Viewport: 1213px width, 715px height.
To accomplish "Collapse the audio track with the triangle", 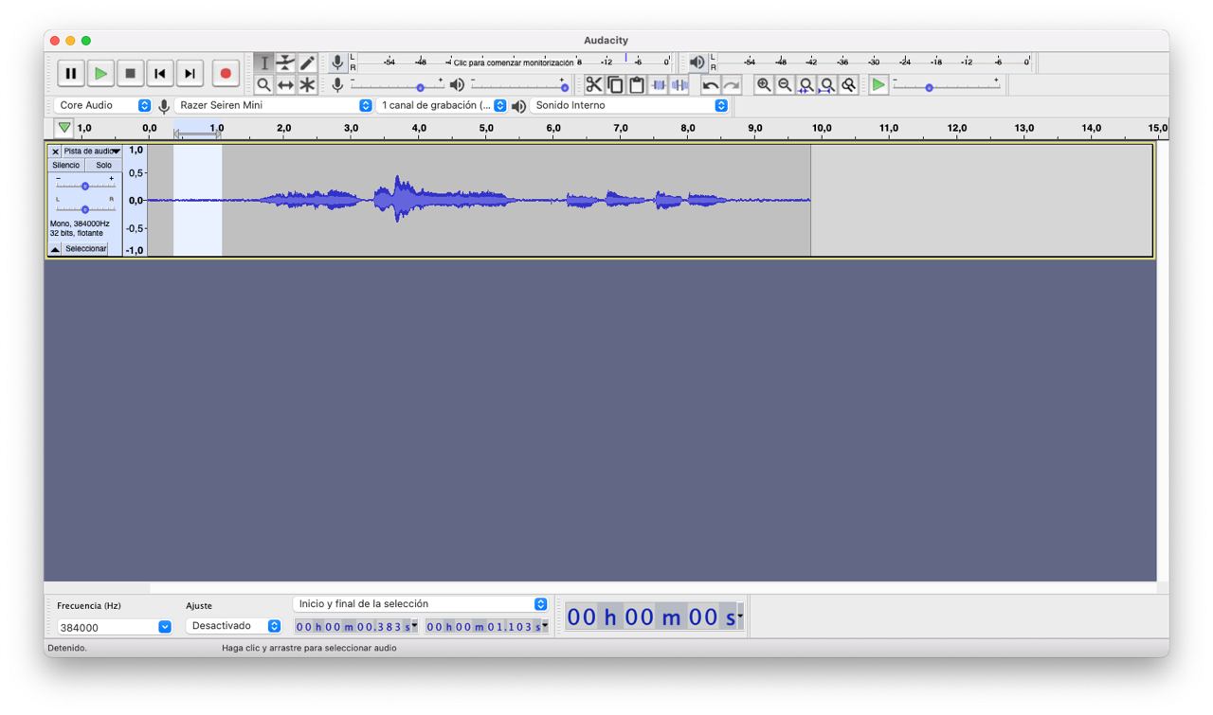I will tap(55, 249).
